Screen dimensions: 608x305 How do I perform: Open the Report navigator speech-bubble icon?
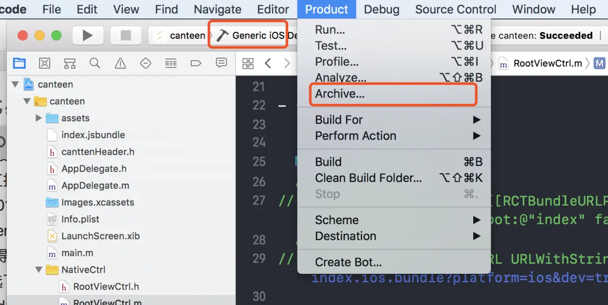click(221, 63)
